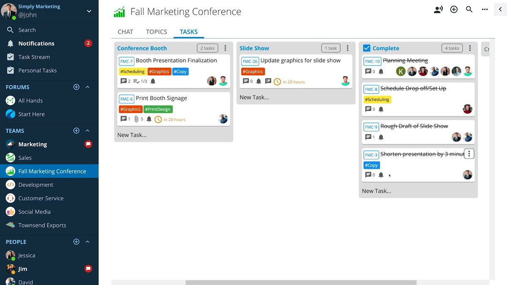Open Notifications in the sidebar
Screen dimensions: 507x285
tap(36, 43)
